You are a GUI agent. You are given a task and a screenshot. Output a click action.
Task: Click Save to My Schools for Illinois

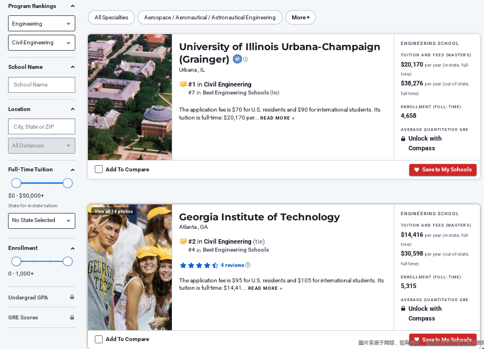point(442,170)
